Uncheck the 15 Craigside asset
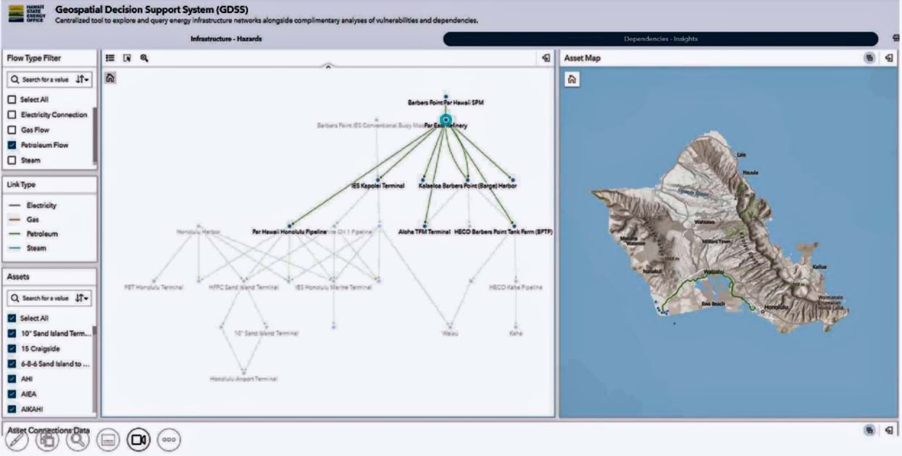 click(12, 349)
